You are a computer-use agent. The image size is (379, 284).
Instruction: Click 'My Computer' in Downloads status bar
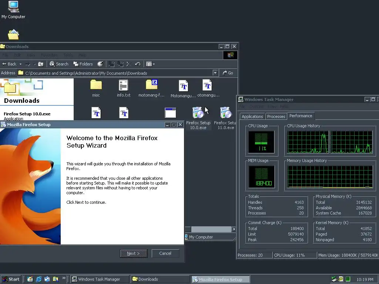tap(201, 237)
